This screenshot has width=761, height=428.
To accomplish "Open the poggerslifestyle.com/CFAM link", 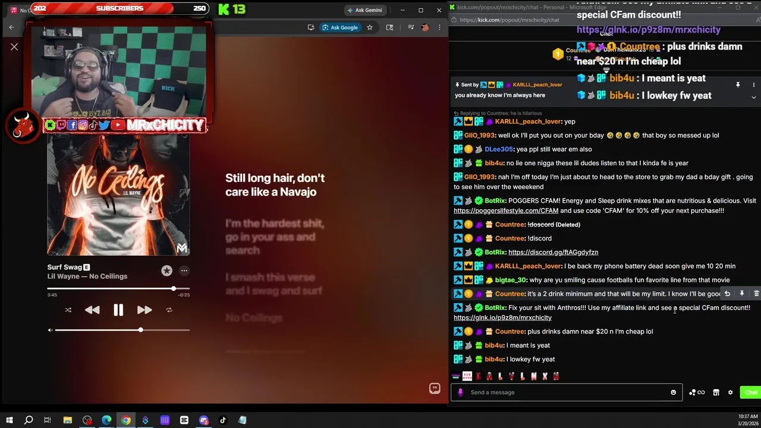I will tap(506, 210).
